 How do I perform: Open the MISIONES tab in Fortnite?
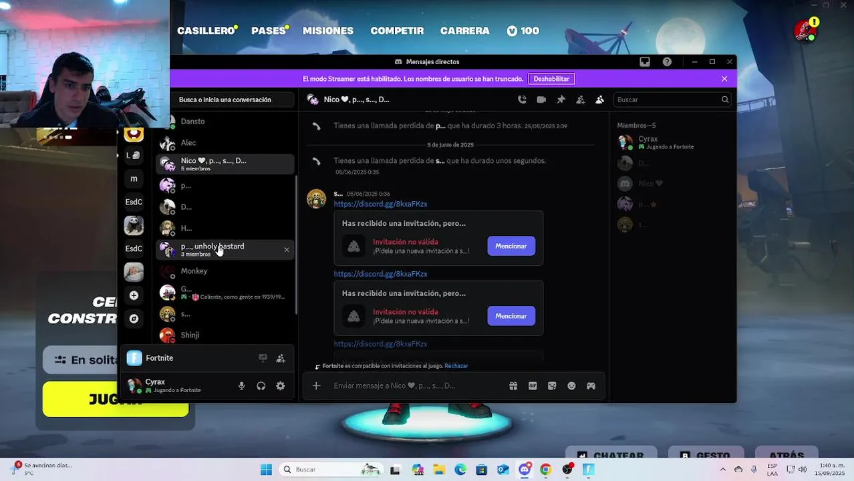click(x=328, y=31)
